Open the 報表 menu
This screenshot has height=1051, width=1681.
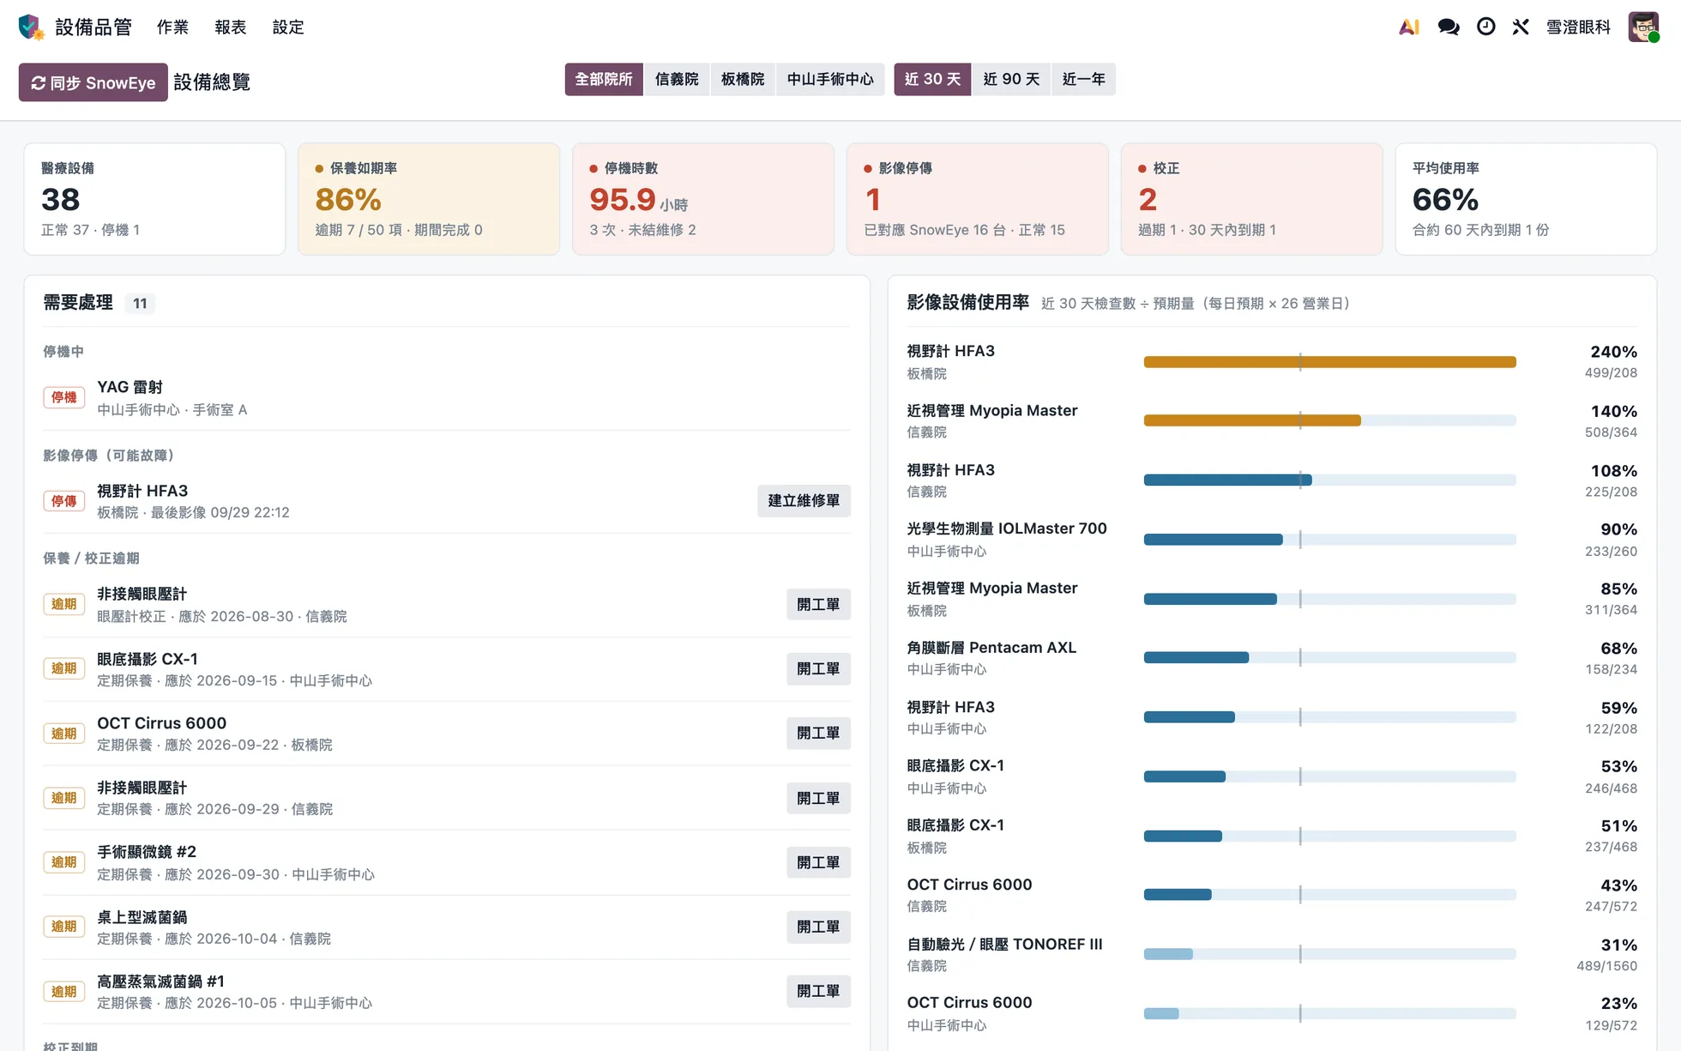pyautogui.click(x=231, y=27)
